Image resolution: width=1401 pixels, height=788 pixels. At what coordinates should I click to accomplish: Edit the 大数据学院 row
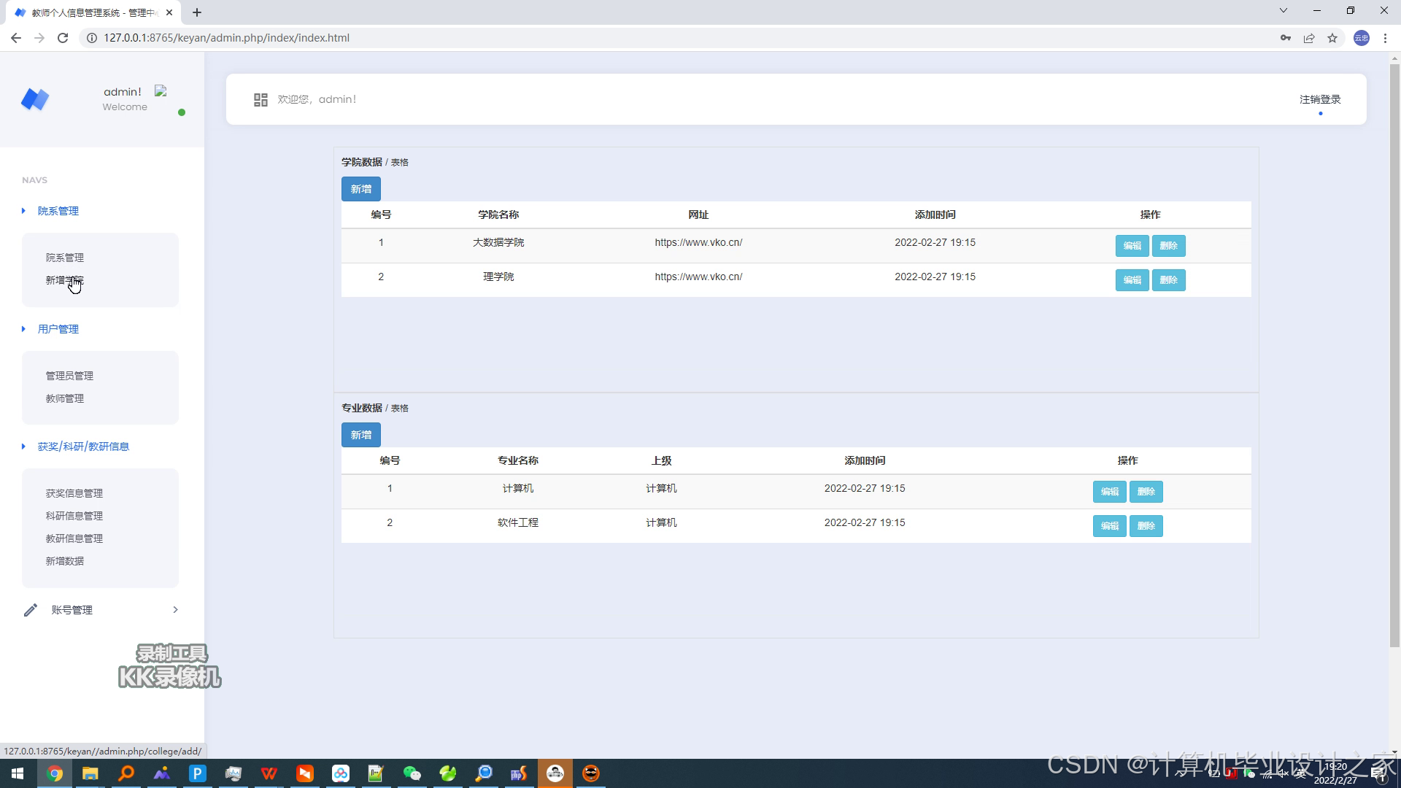tap(1132, 246)
